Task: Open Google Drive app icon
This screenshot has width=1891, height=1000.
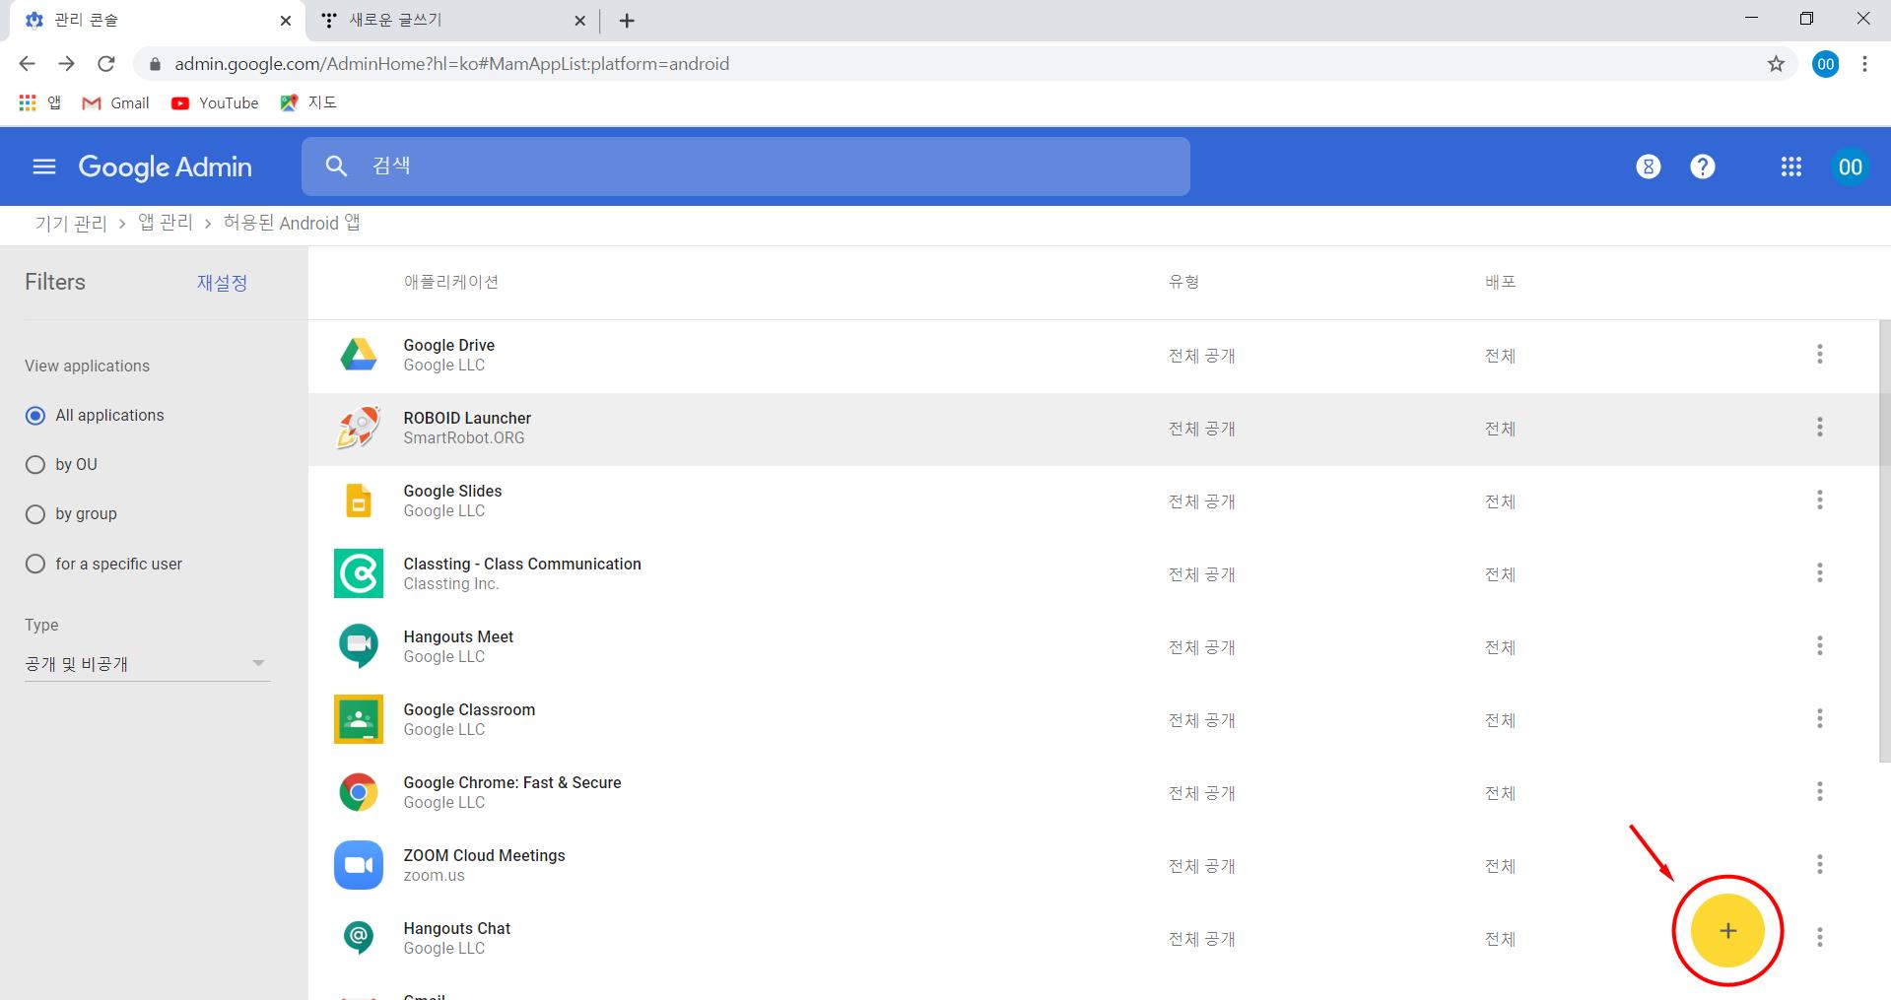Action: (359, 355)
